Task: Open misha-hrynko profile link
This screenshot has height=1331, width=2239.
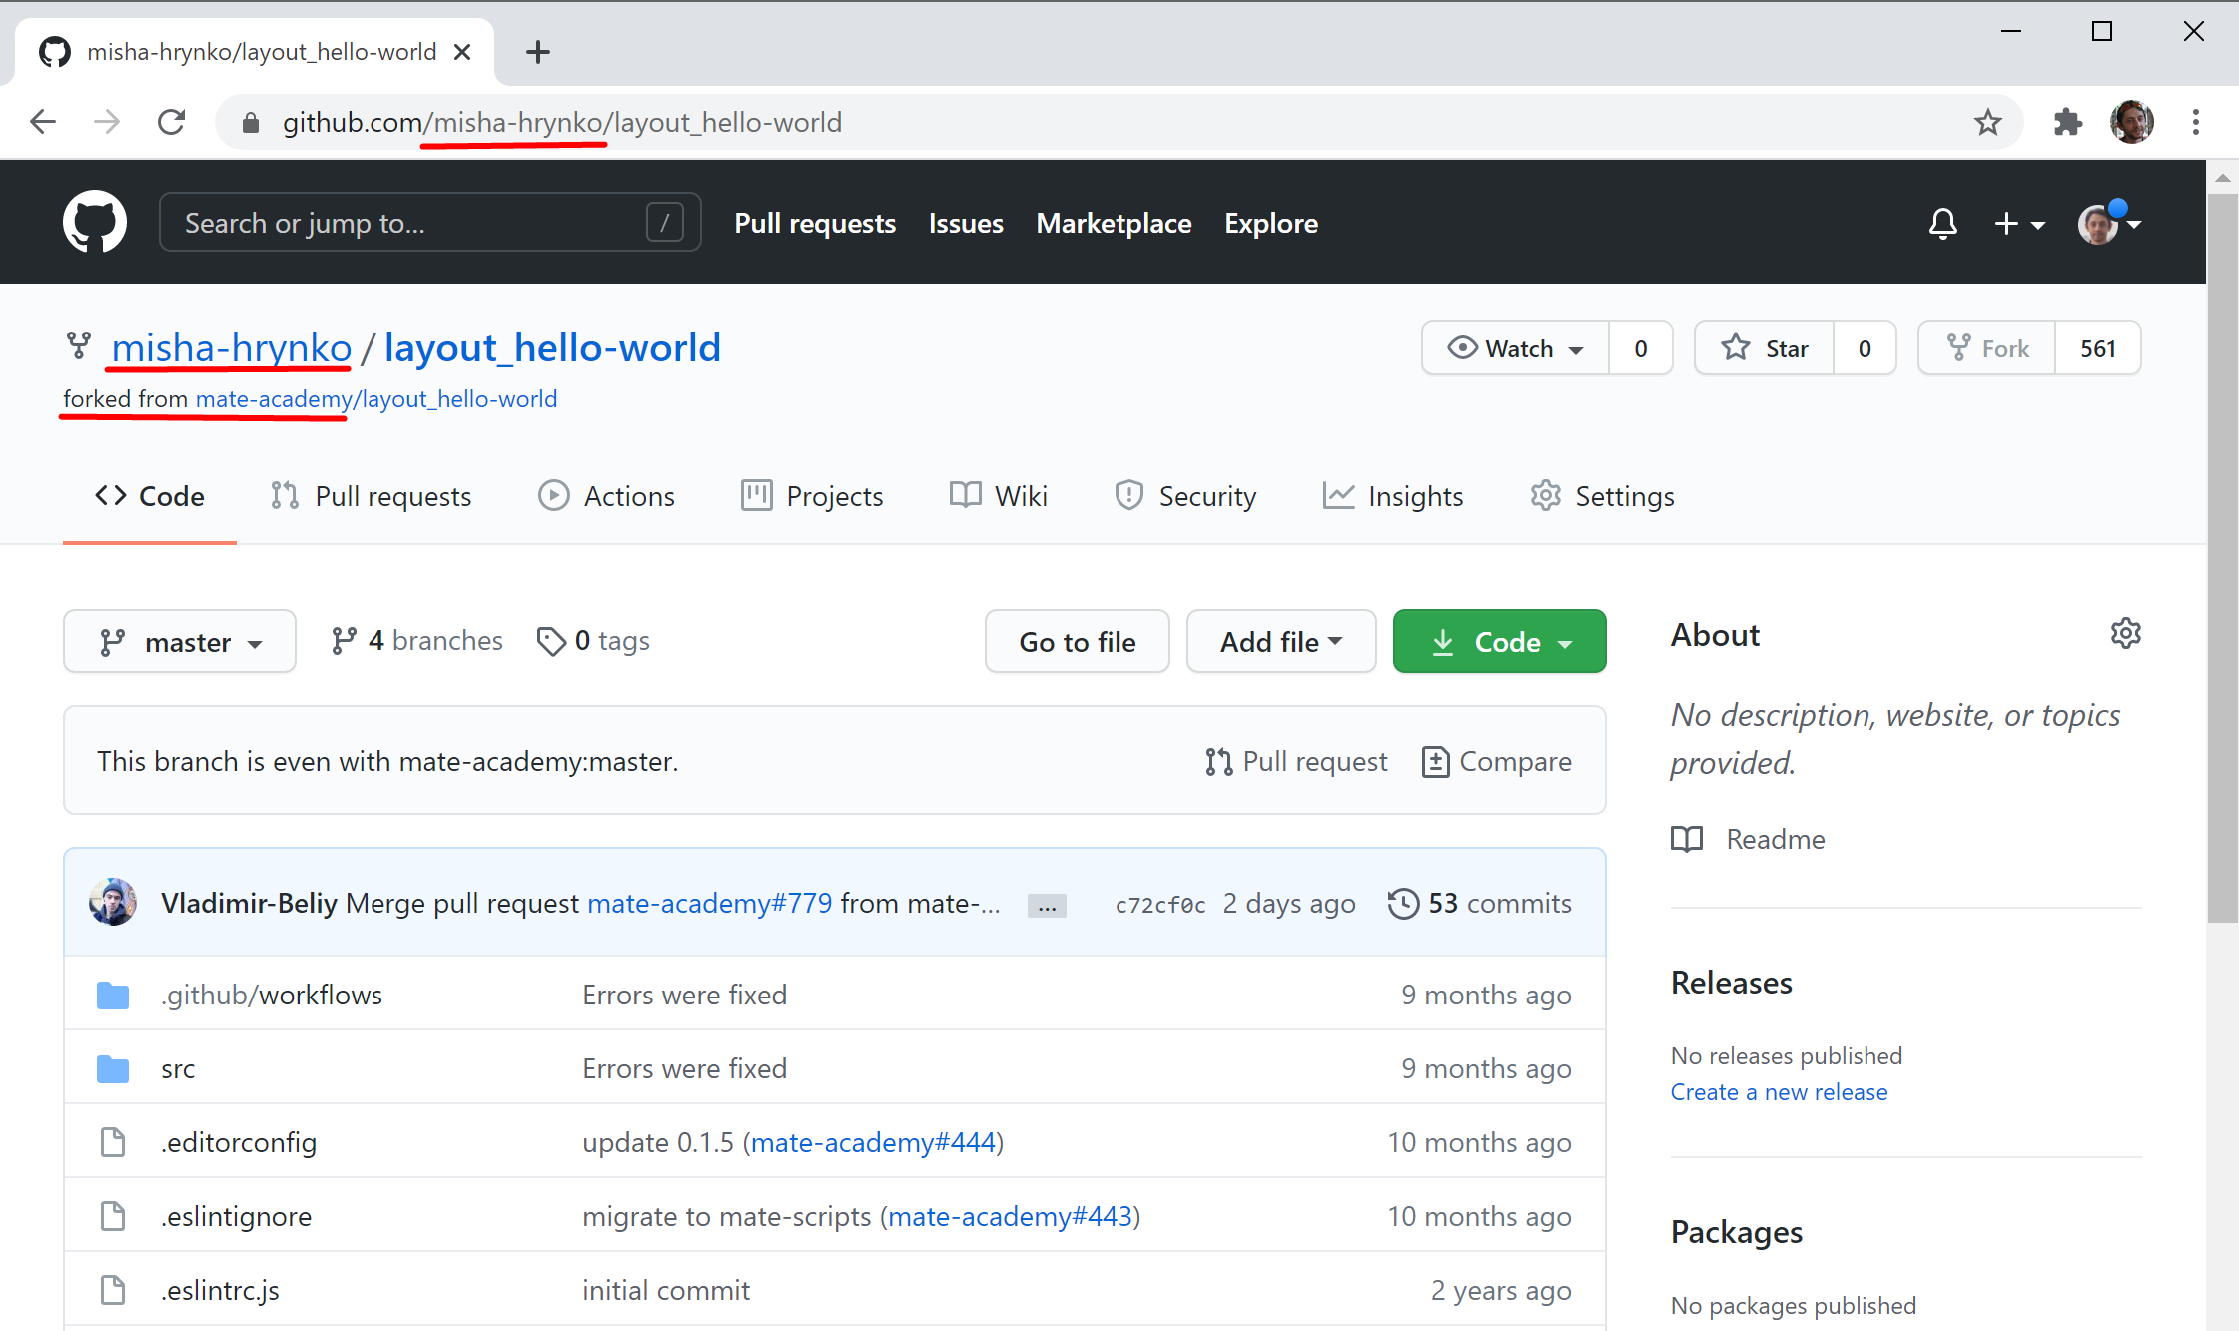Action: point(231,348)
